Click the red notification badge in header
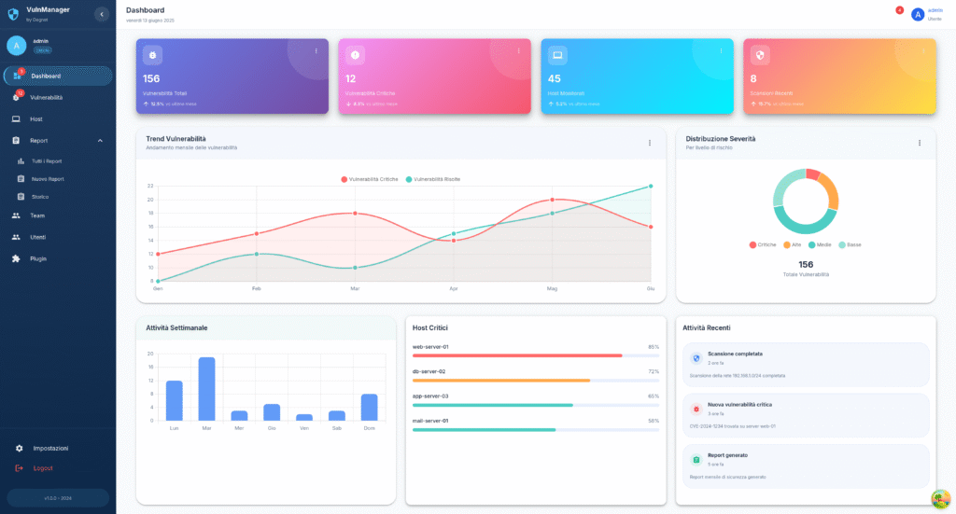Screen dimensions: 956x514 click(x=899, y=9)
